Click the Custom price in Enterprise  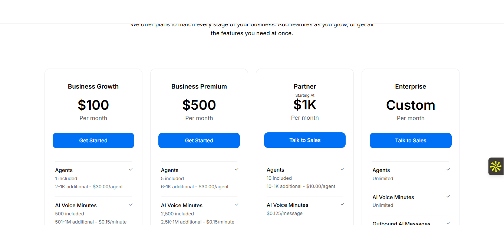411,105
